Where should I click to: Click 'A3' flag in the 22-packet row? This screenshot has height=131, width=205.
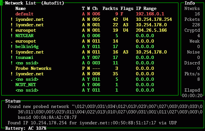tap(126, 25)
